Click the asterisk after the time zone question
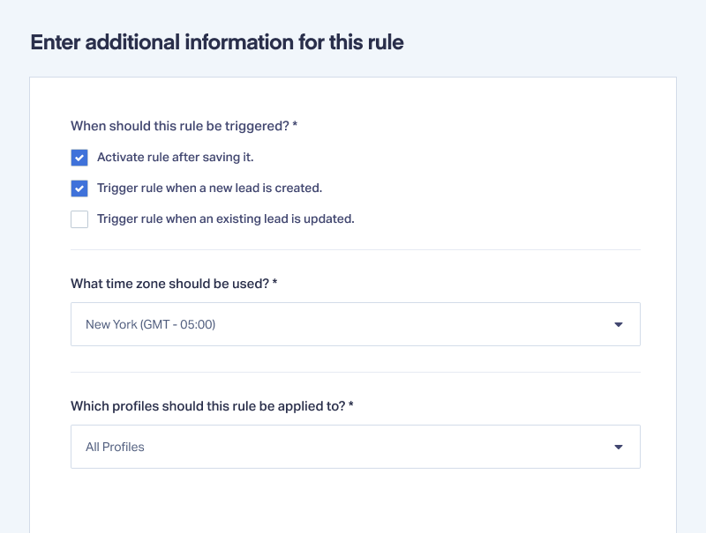The image size is (706, 533). [x=274, y=282]
